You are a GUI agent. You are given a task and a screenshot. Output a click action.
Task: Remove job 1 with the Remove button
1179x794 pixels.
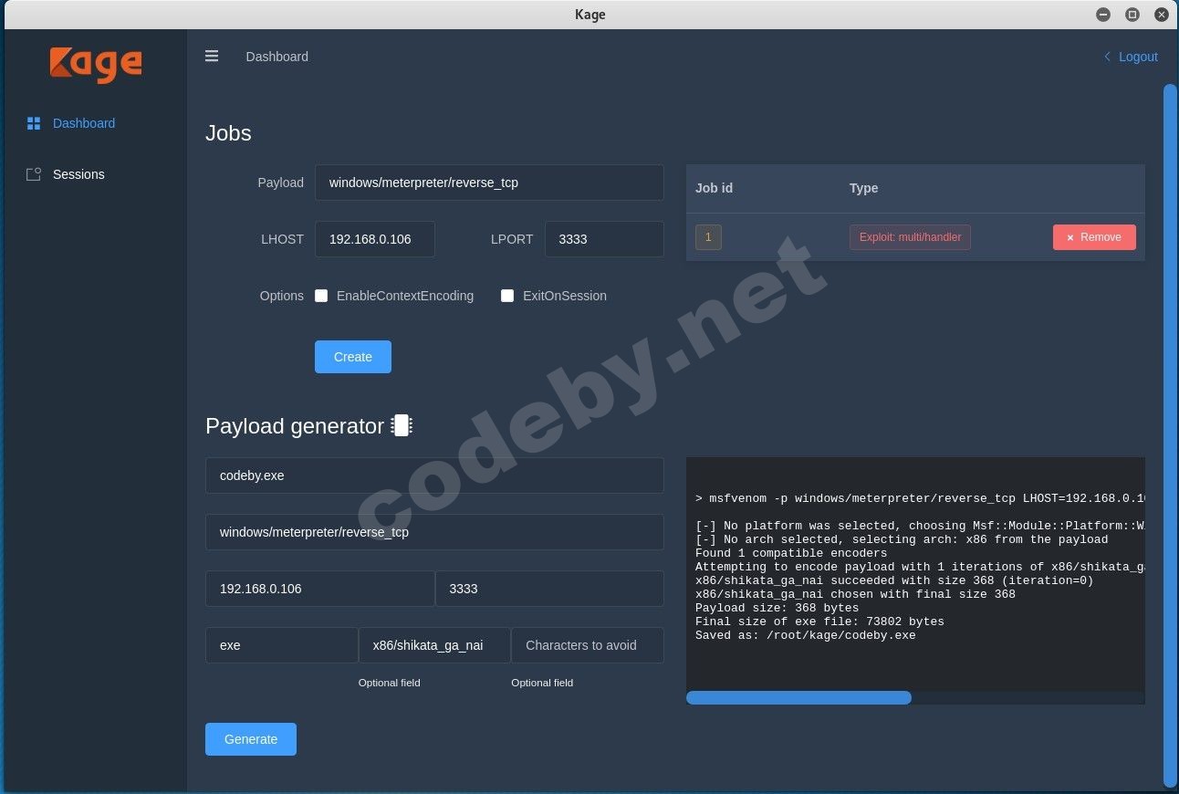pyautogui.click(x=1094, y=237)
